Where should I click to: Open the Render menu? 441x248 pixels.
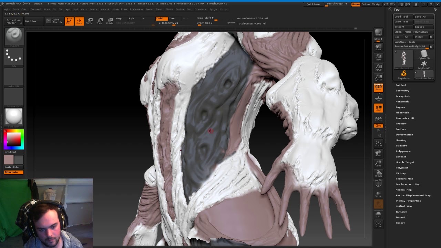point(149,9)
